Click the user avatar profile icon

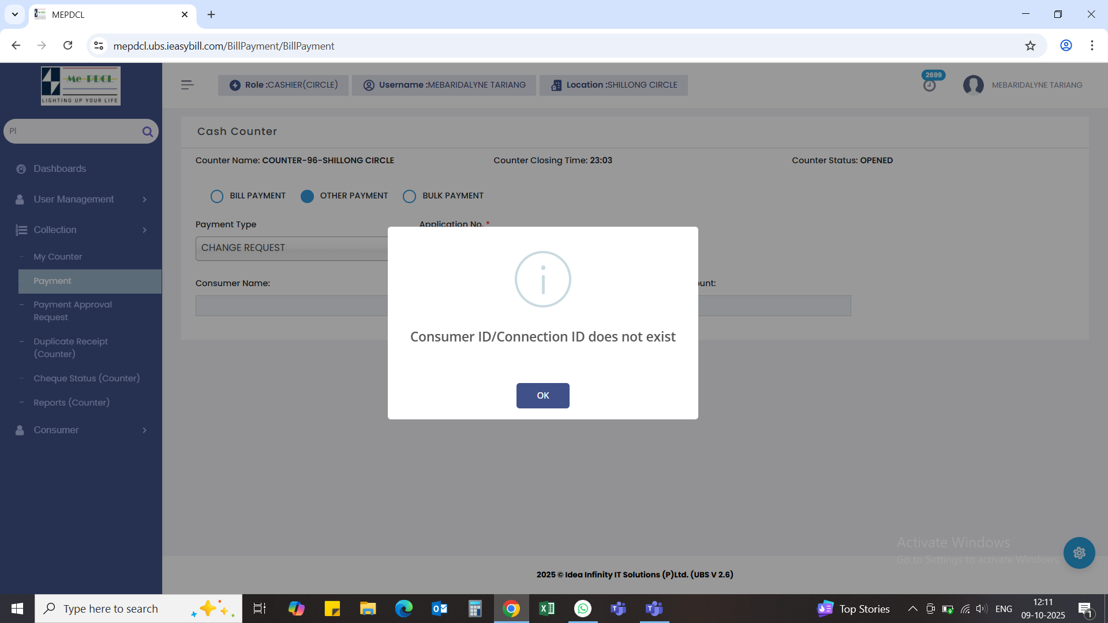[x=973, y=85]
